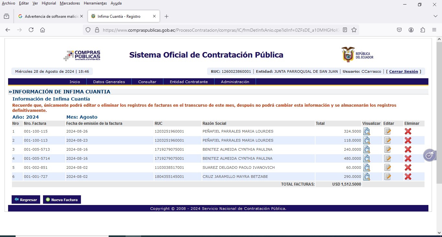442x237 pixels.
Task: Click the URL address field
Action: coord(220,30)
